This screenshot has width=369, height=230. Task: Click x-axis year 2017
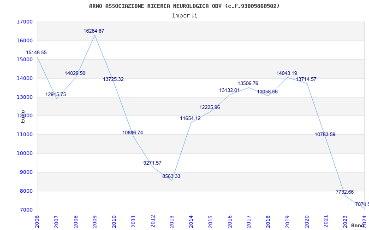coord(249,221)
